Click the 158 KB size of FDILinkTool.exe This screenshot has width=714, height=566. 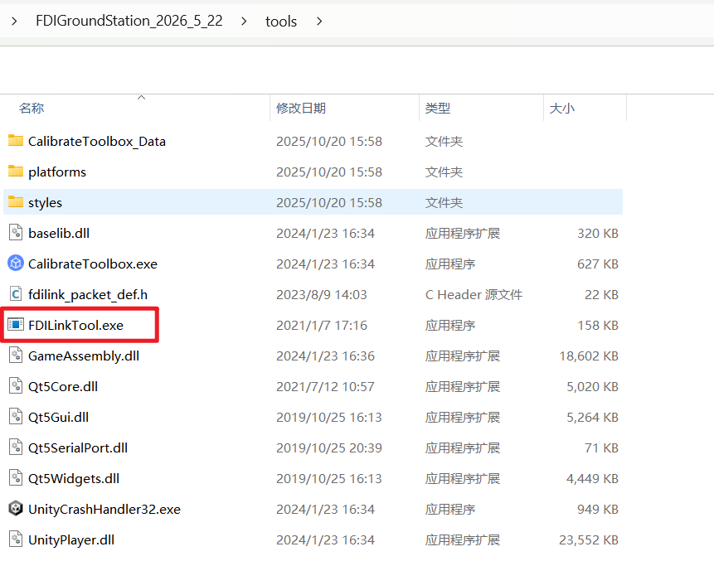coord(598,326)
